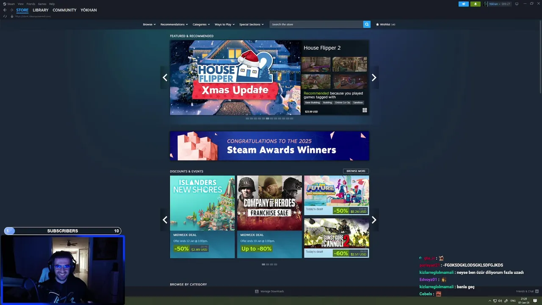Viewport: 542px width, 305px height.
Task: Click the BROWSE MORE button
Action: click(x=356, y=171)
